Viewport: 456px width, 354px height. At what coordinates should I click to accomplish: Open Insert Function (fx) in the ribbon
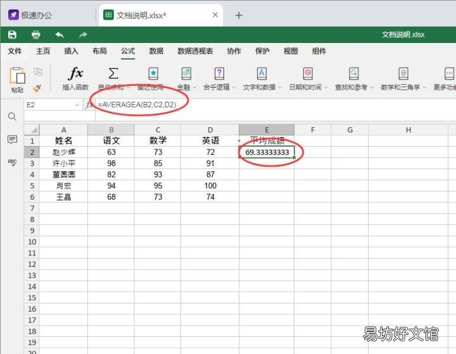tap(75, 73)
